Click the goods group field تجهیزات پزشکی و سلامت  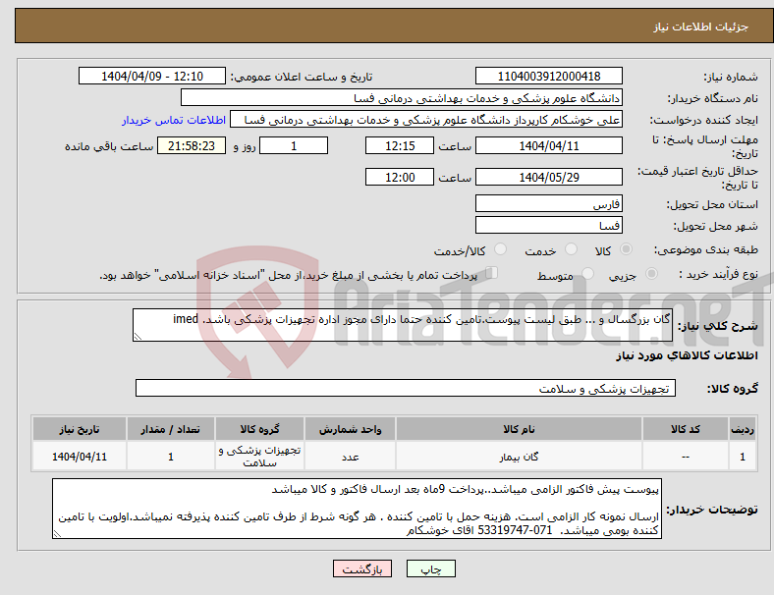(406, 388)
